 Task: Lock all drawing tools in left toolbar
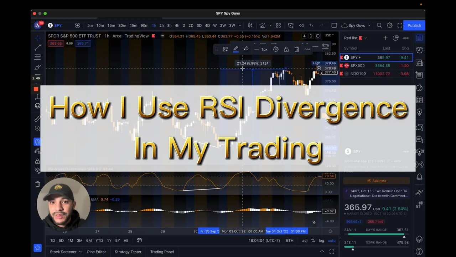click(37, 161)
